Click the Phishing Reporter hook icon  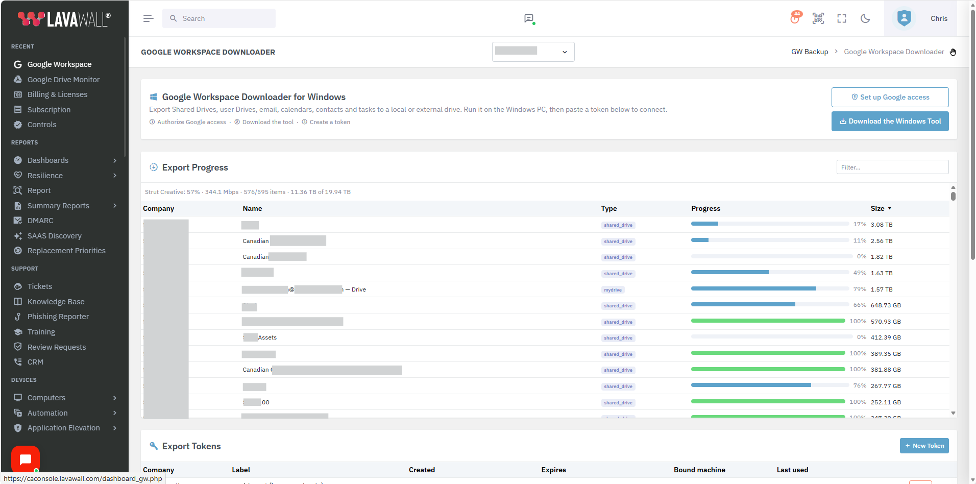pyautogui.click(x=18, y=317)
